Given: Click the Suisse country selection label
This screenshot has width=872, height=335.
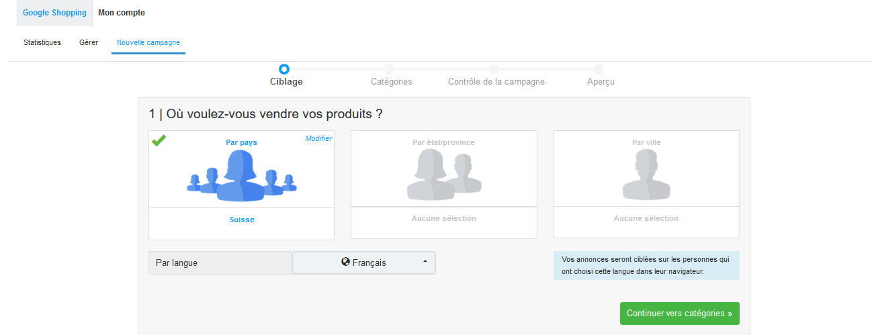Looking at the screenshot, I should 242,220.
